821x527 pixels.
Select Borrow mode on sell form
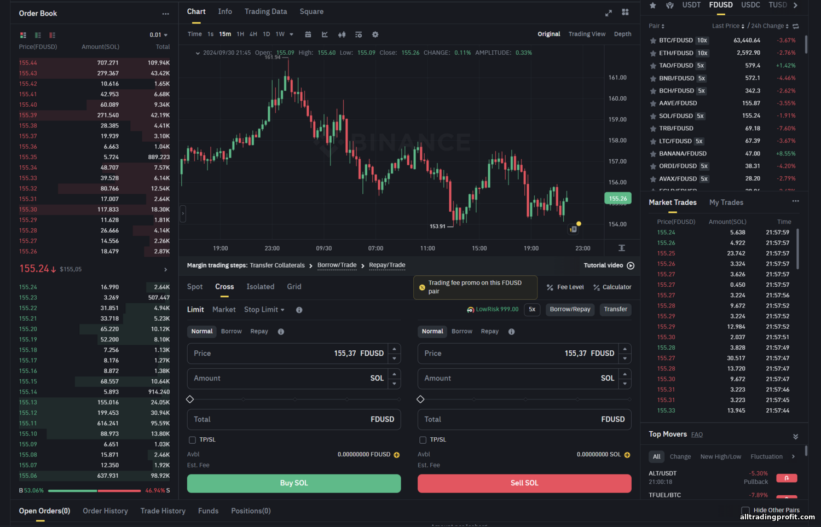point(462,332)
